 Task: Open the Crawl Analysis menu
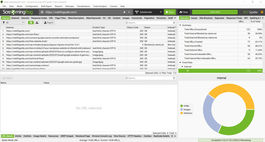(x=100, y=6)
